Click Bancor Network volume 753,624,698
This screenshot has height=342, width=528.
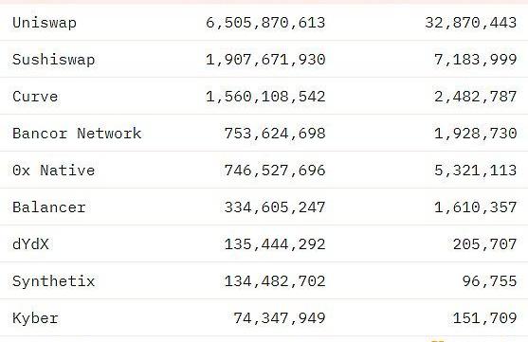275,134
